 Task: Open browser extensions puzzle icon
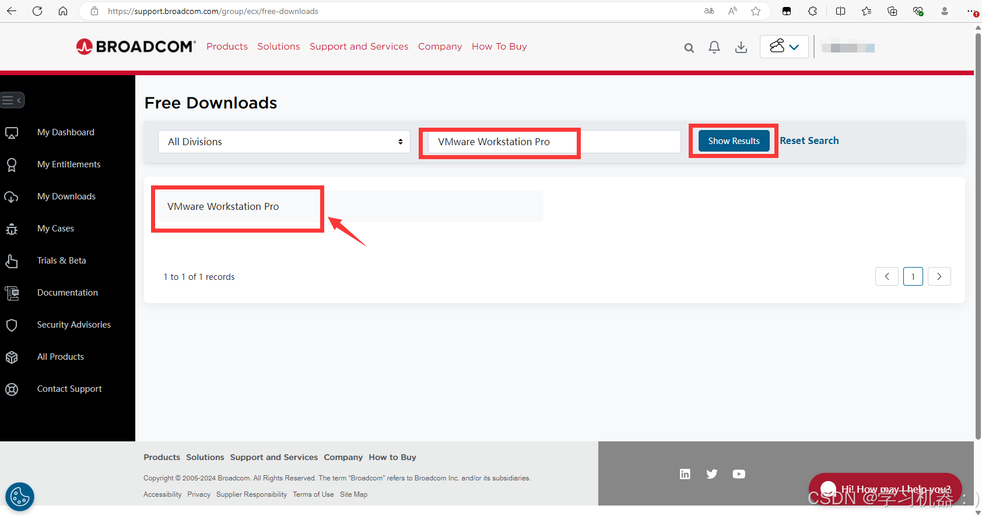tap(812, 11)
